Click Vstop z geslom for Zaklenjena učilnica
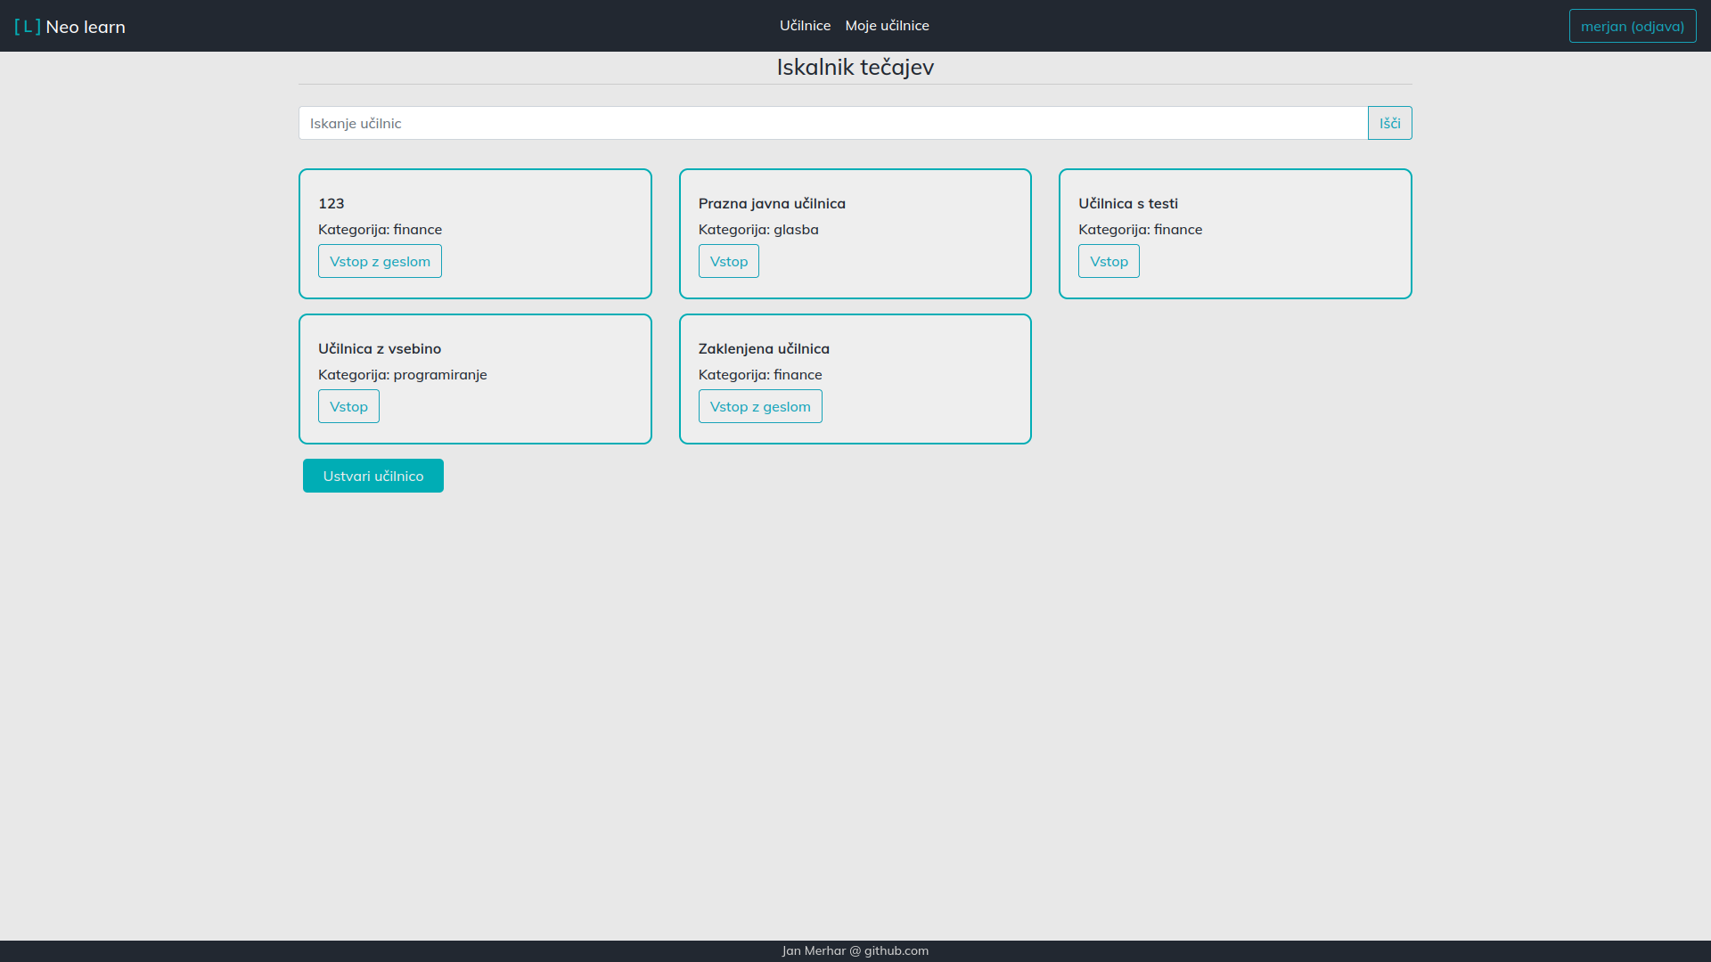This screenshot has height=962, width=1711. (759, 406)
